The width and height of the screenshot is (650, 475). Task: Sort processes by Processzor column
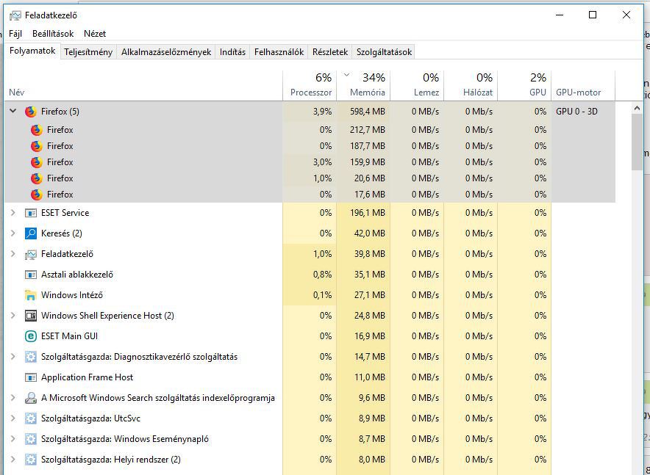pos(310,93)
